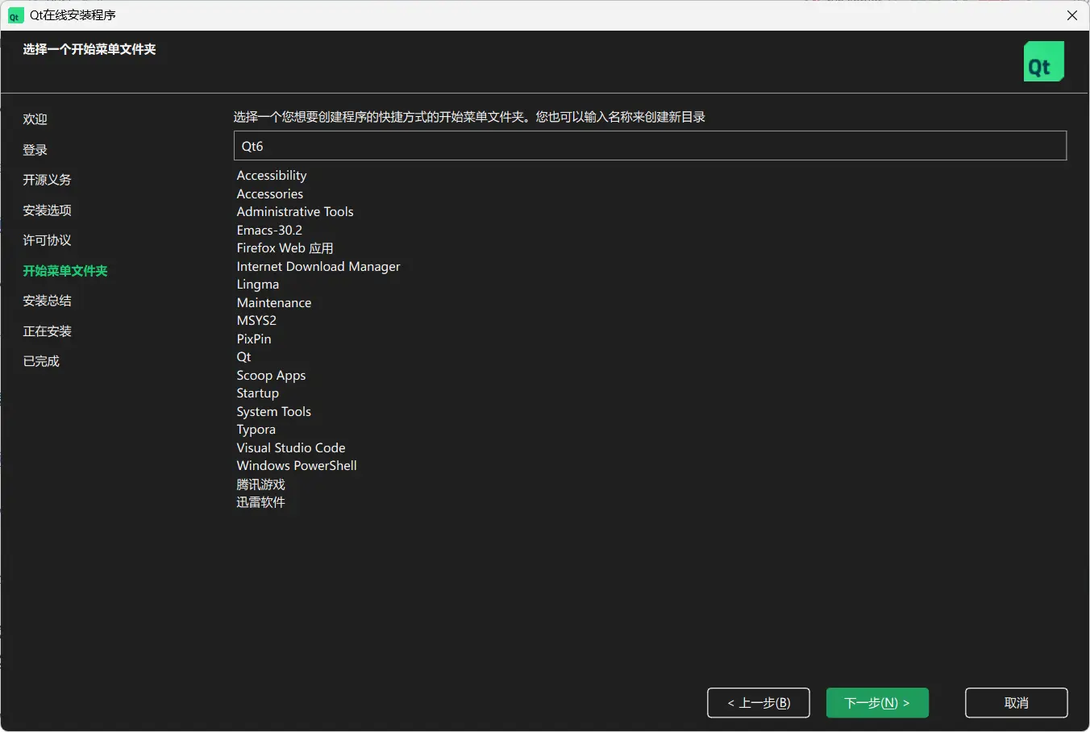Focus the start menu folder name field
This screenshot has height=732, width=1090.
pos(650,146)
